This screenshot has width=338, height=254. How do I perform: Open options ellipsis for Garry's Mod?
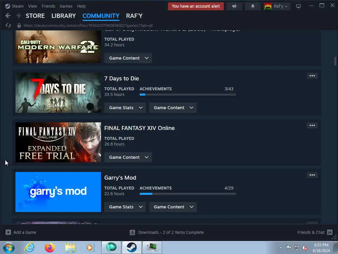click(312, 175)
